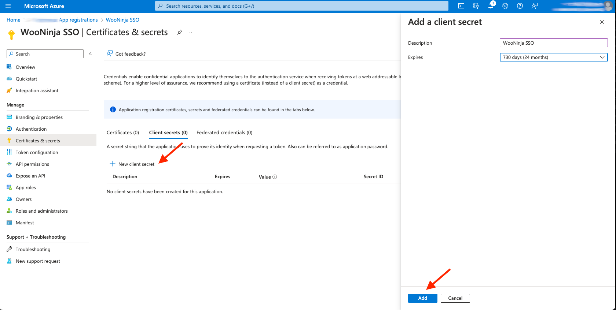This screenshot has height=310, width=616.
Task: Click the Cancel button
Action: [x=455, y=298]
